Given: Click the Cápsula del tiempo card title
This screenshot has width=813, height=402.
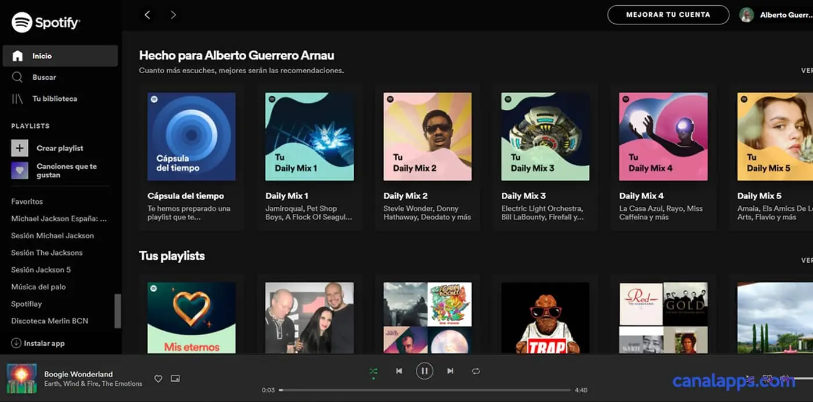Looking at the screenshot, I should point(186,196).
